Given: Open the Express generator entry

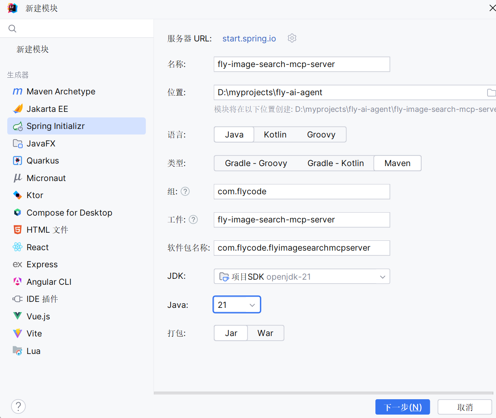Looking at the screenshot, I should click(76, 264).
